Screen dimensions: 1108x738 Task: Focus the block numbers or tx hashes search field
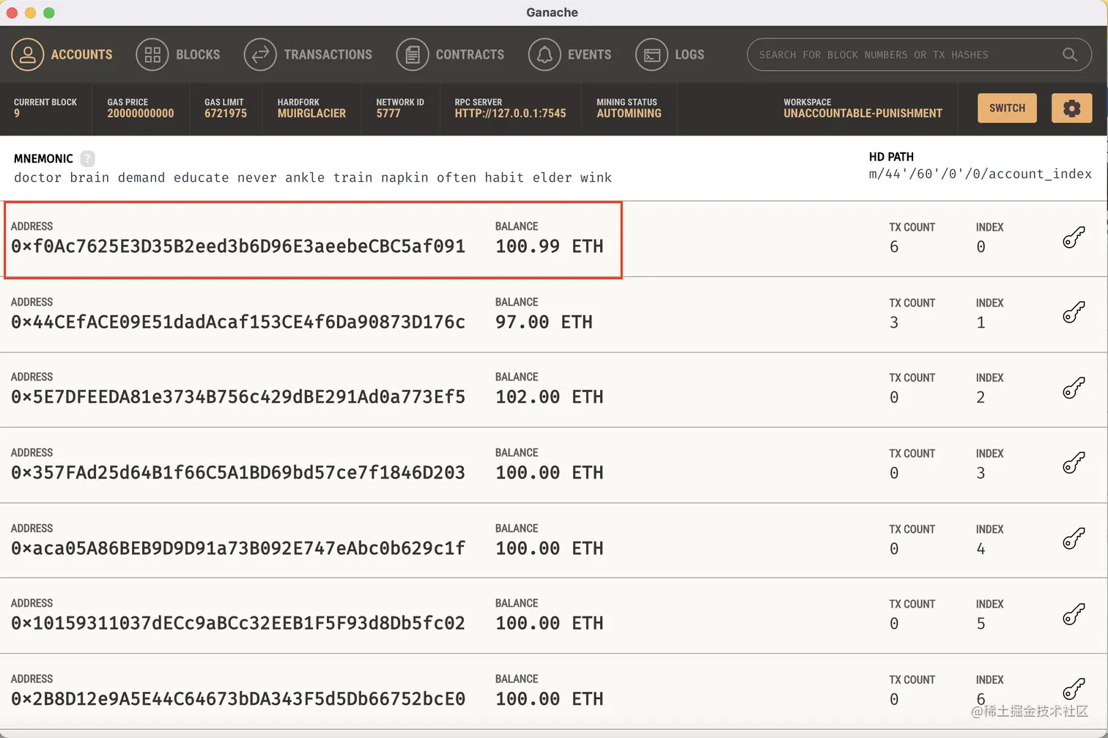click(919, 55)
